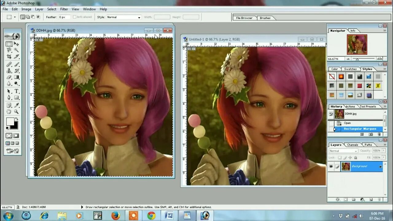Select the Move tool
The image size is (393, 221).
[x=17, y=44]
